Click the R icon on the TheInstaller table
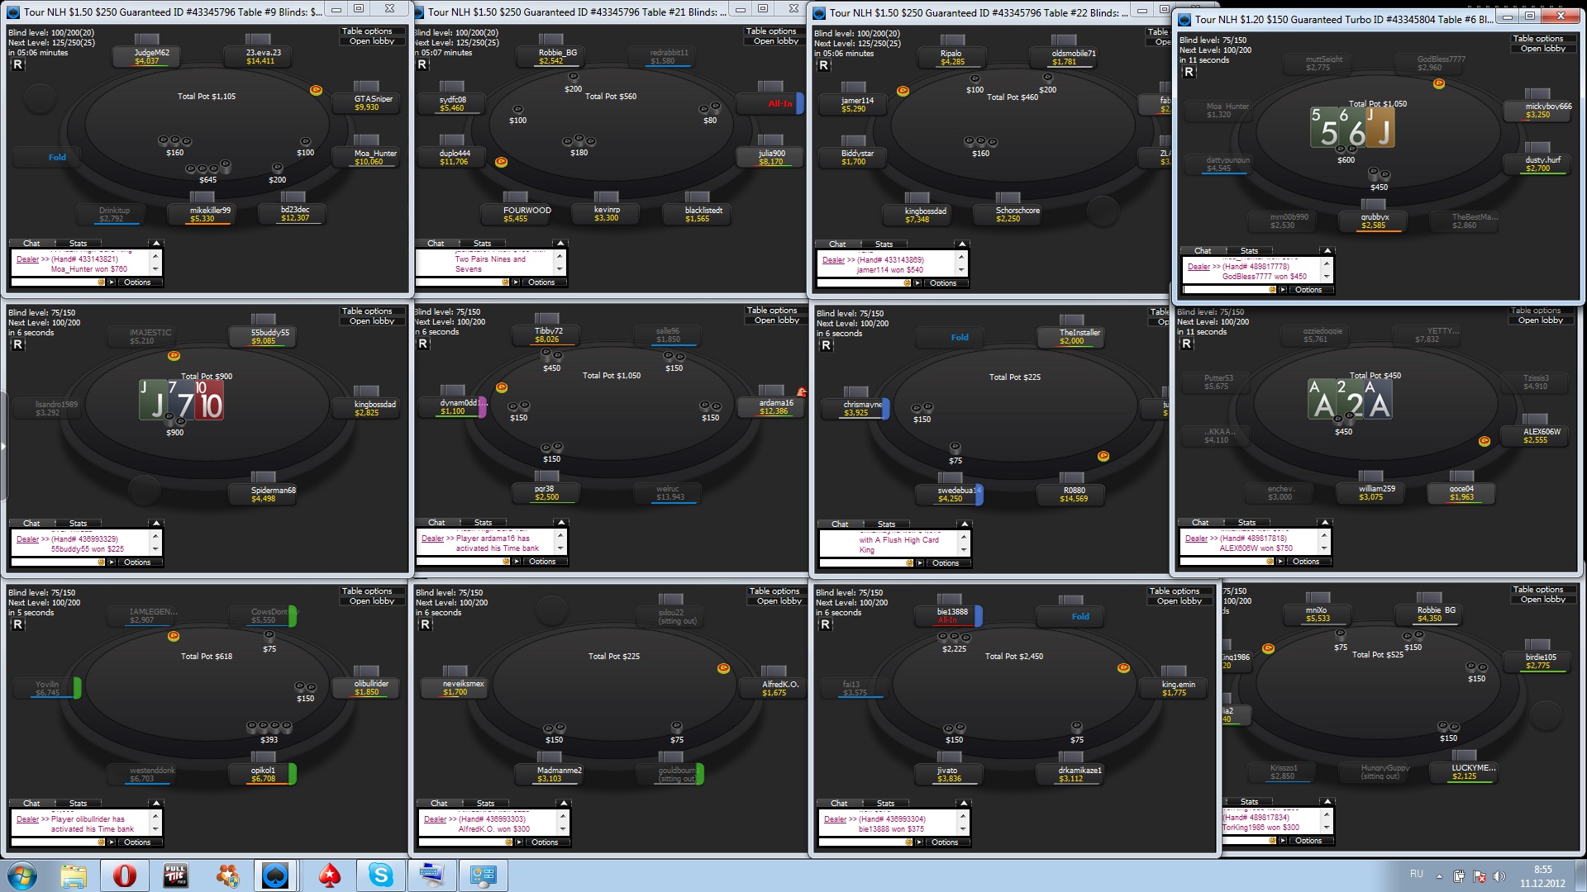 click(826, 345)
